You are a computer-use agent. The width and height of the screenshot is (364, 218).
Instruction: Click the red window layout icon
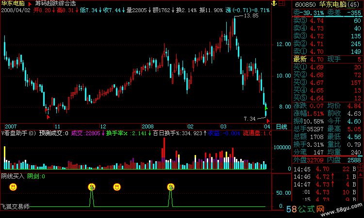click(282, 3)
